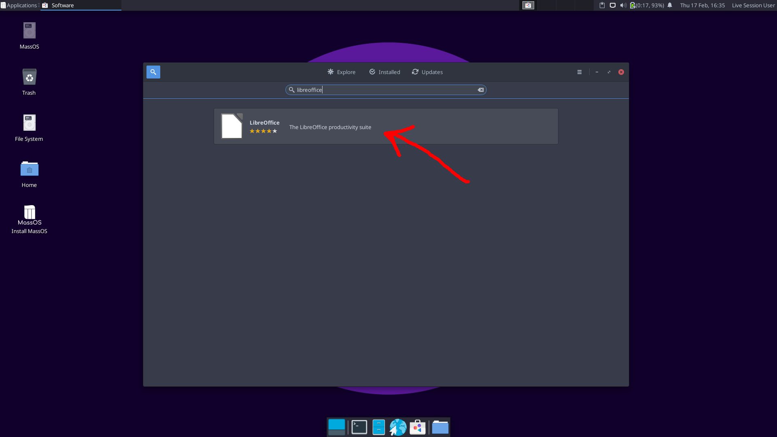
Task: Open the Software store dock icon
Action: (x=418, y=427)
